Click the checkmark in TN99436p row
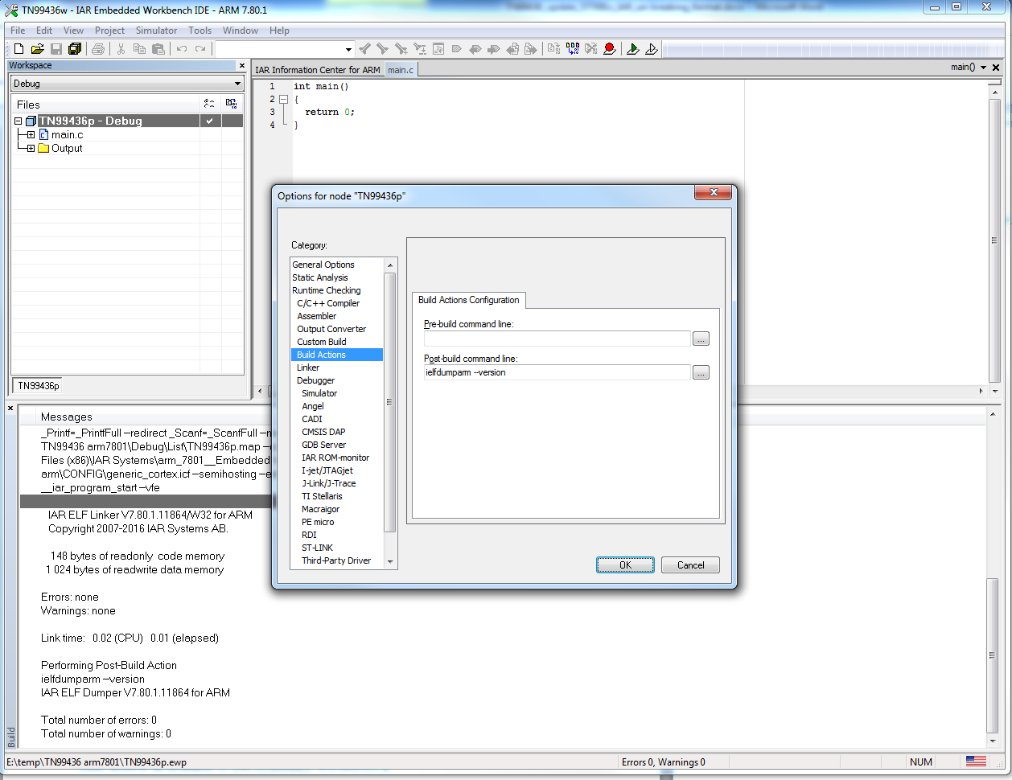This screenshot has height=780, width=1012. (x=210, y=121)
